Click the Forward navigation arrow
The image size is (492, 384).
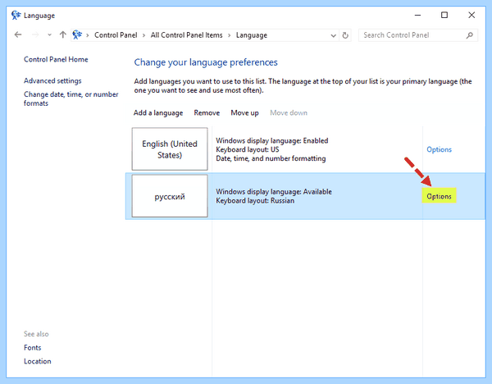coord(35,34)
